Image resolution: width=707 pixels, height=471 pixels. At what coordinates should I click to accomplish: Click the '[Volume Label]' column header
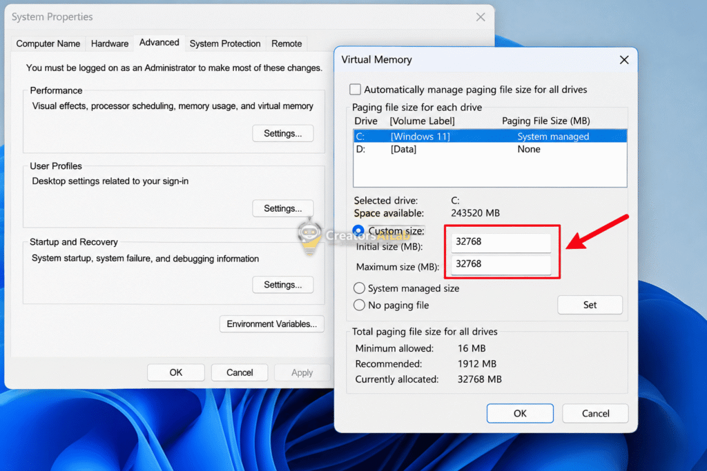pyautogui.click(x=422, y=121)
